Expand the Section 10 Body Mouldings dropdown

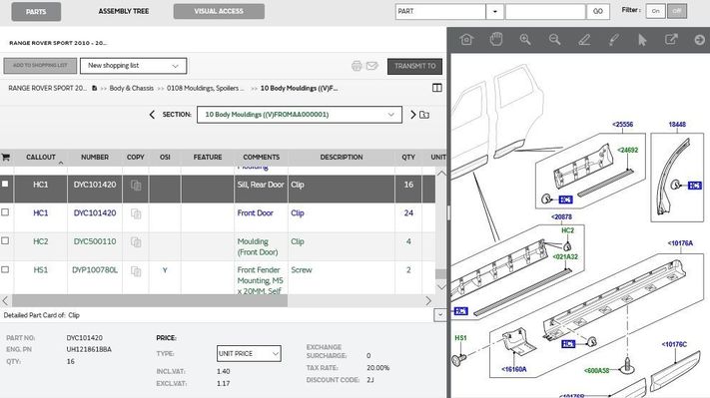click(300, 115)
